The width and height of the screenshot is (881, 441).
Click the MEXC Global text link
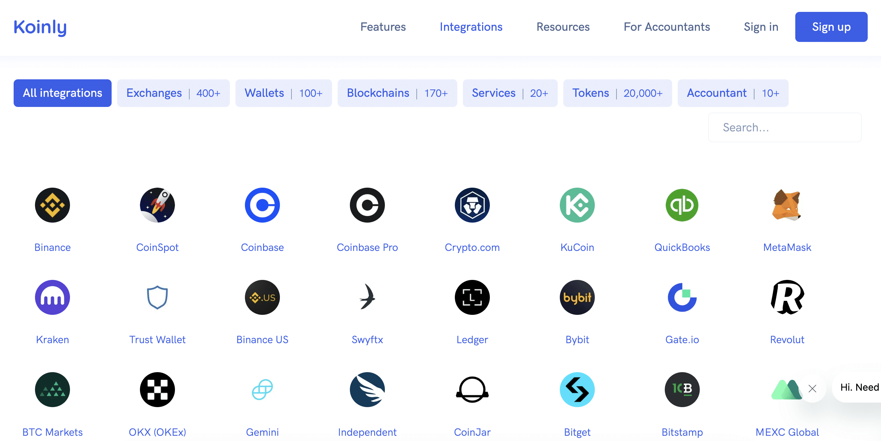click(x=787, y=432)
